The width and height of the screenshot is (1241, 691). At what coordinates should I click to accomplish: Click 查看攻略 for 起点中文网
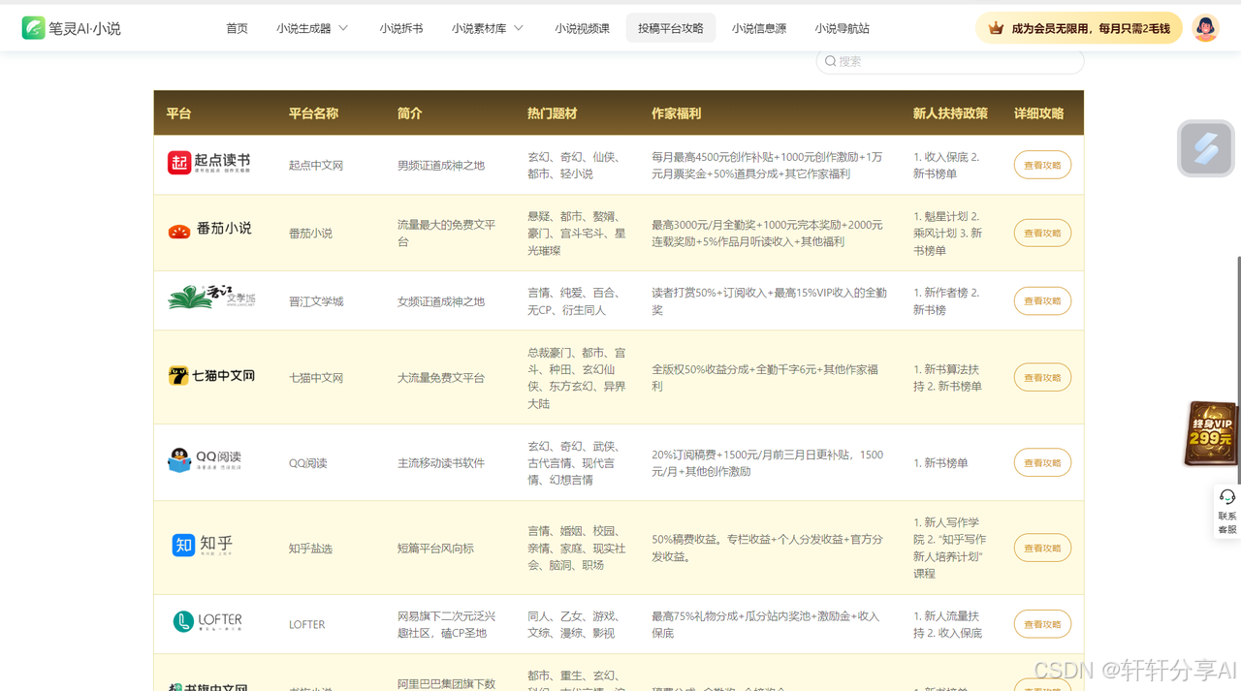1042,165
